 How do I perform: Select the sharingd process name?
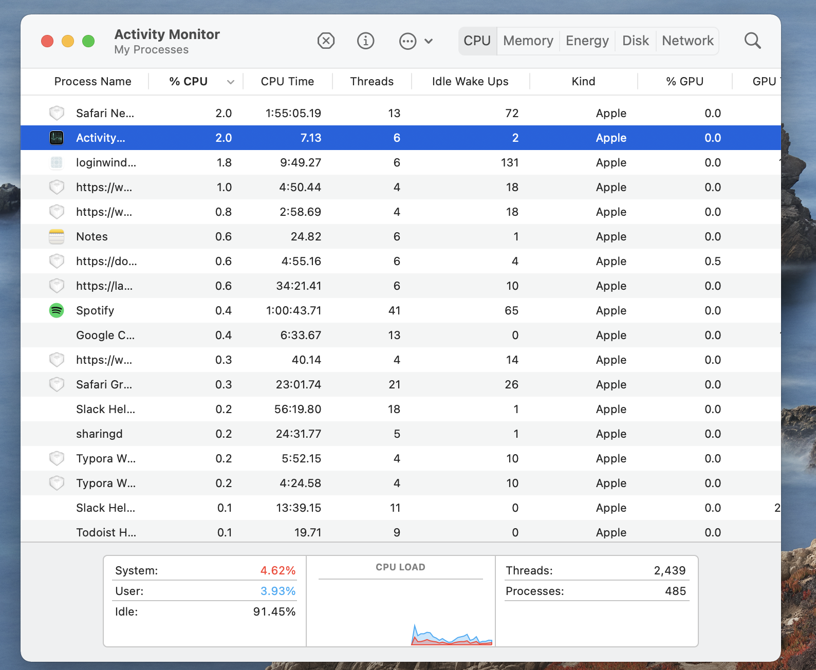click(x=99, y=434)
